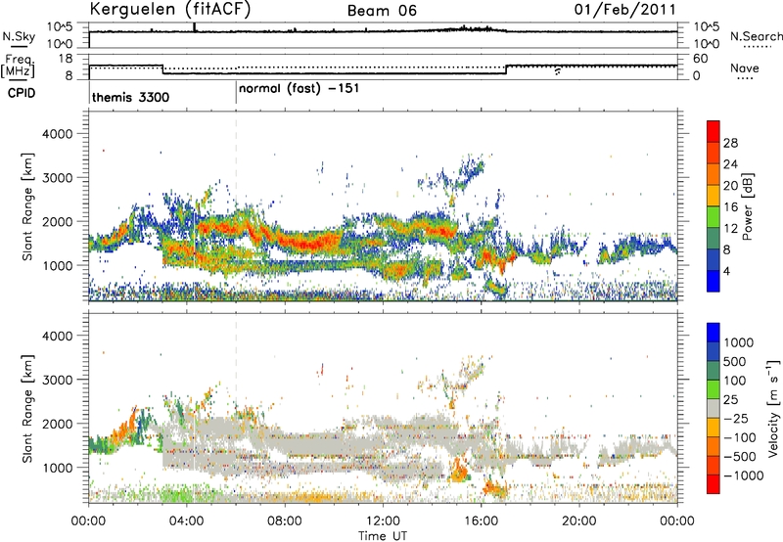Click the '2000' tick on power panel axis

(58, 221)
